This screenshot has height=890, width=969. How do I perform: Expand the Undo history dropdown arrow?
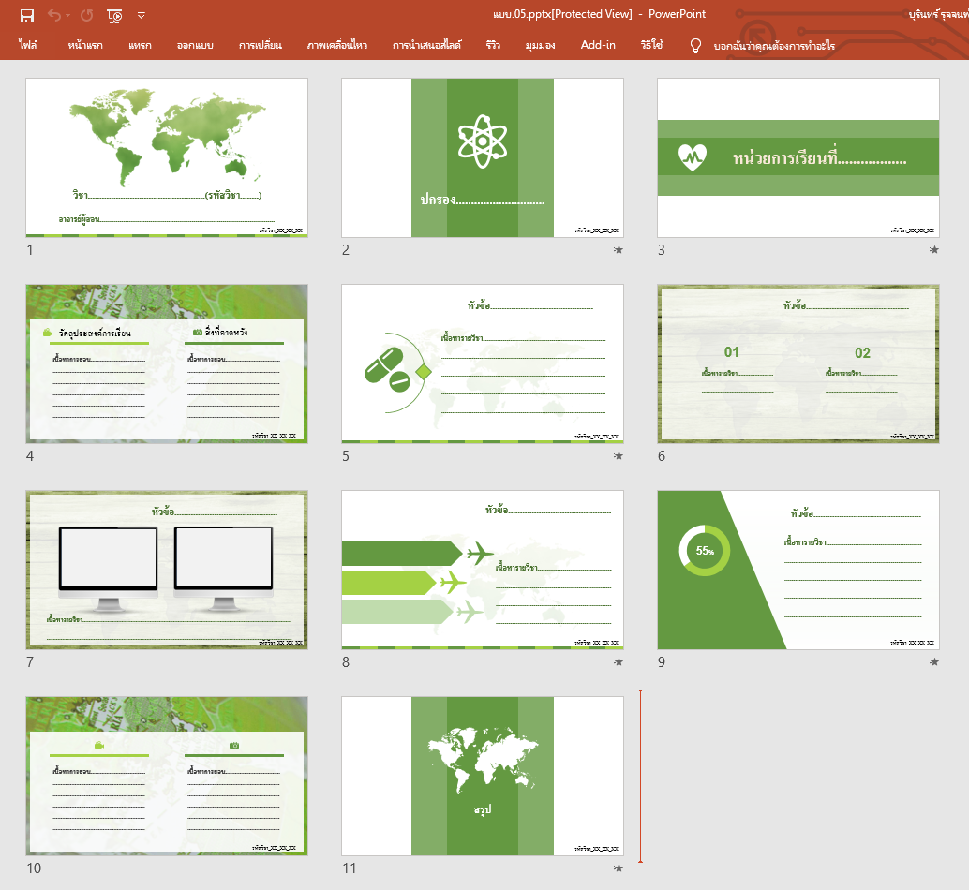pyautogui.click(x=68, y=15)
